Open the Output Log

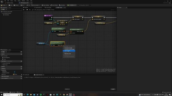(12, 92)
